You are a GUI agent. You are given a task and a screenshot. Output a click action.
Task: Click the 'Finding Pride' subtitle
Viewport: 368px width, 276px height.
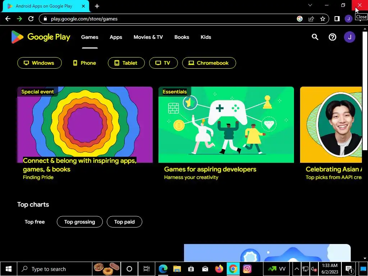coord(38,178)
